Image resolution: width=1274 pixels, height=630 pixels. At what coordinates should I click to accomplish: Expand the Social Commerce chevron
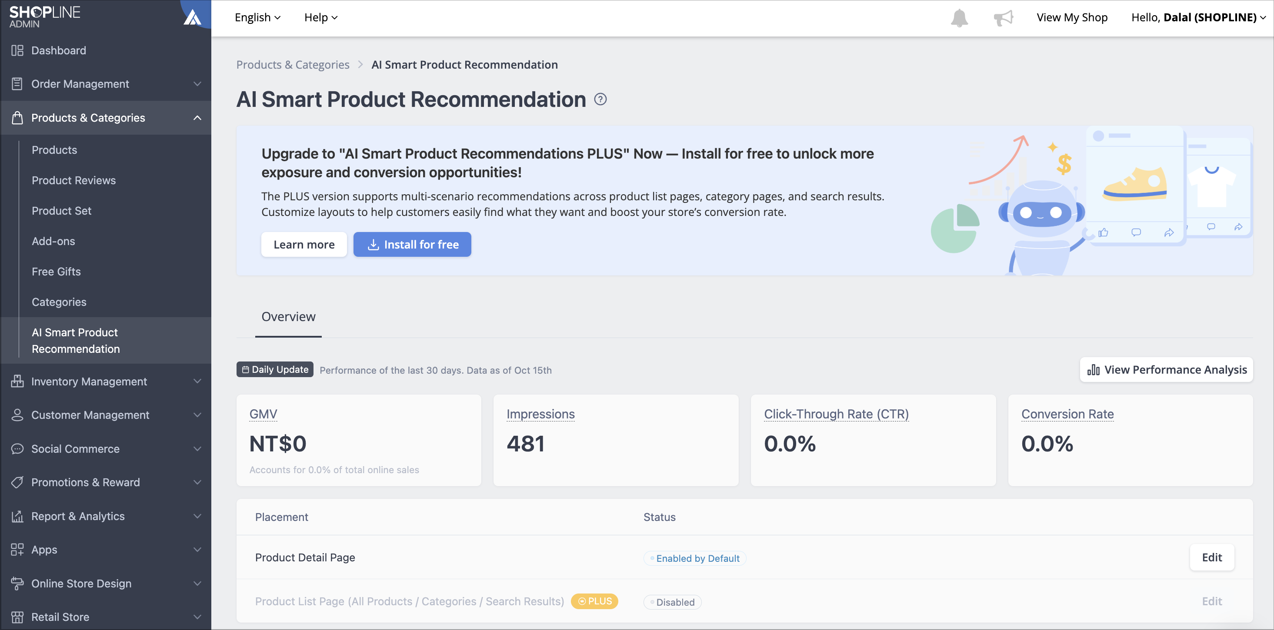197,449
